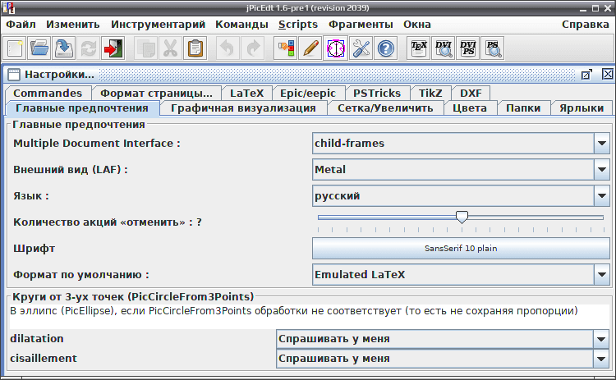
Task: Click the Copy toolbar icon
Action: [x=145, y=48]
